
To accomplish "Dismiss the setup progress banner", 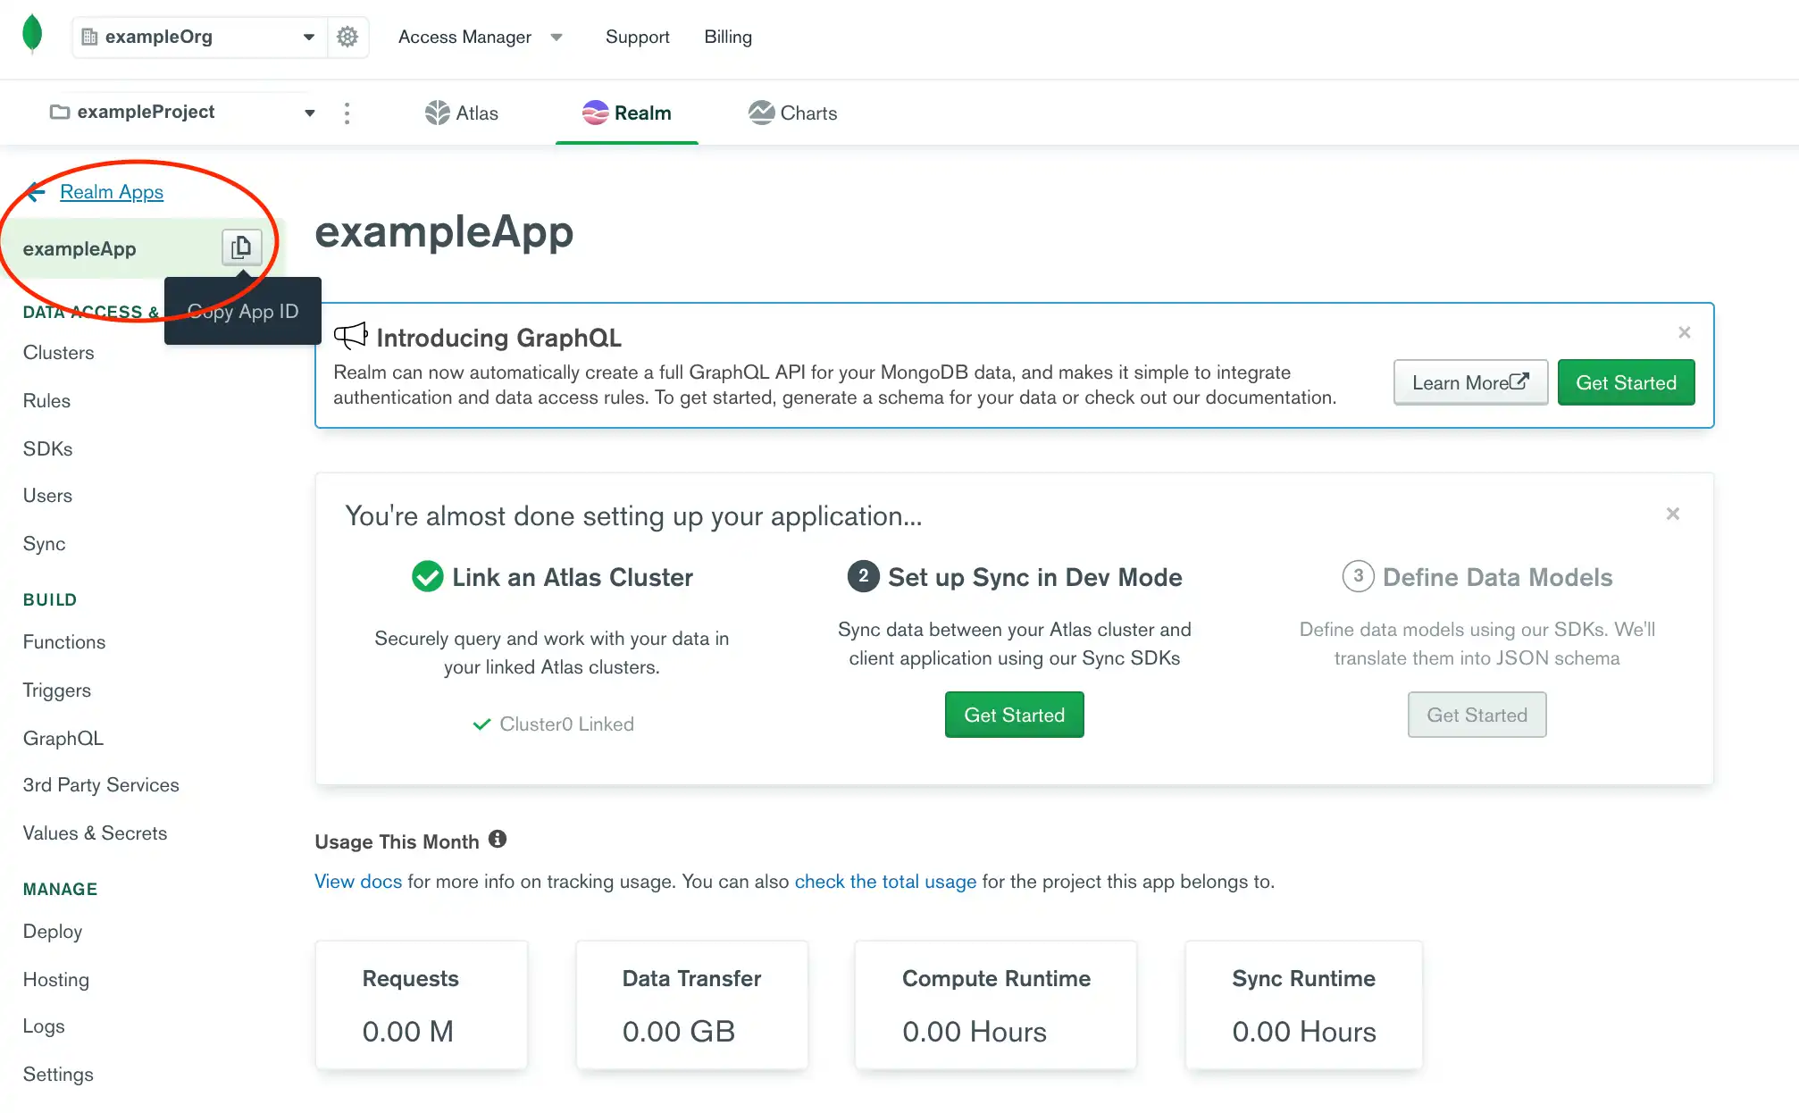I will [1673, 515].
